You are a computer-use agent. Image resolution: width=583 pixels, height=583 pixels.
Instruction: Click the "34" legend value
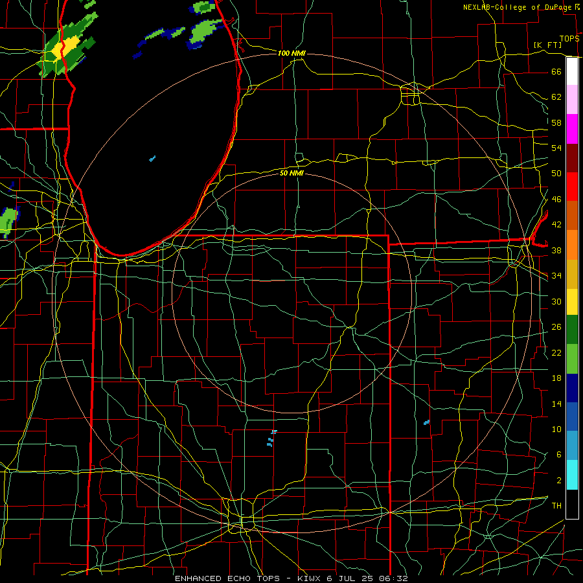coord(556,276)
